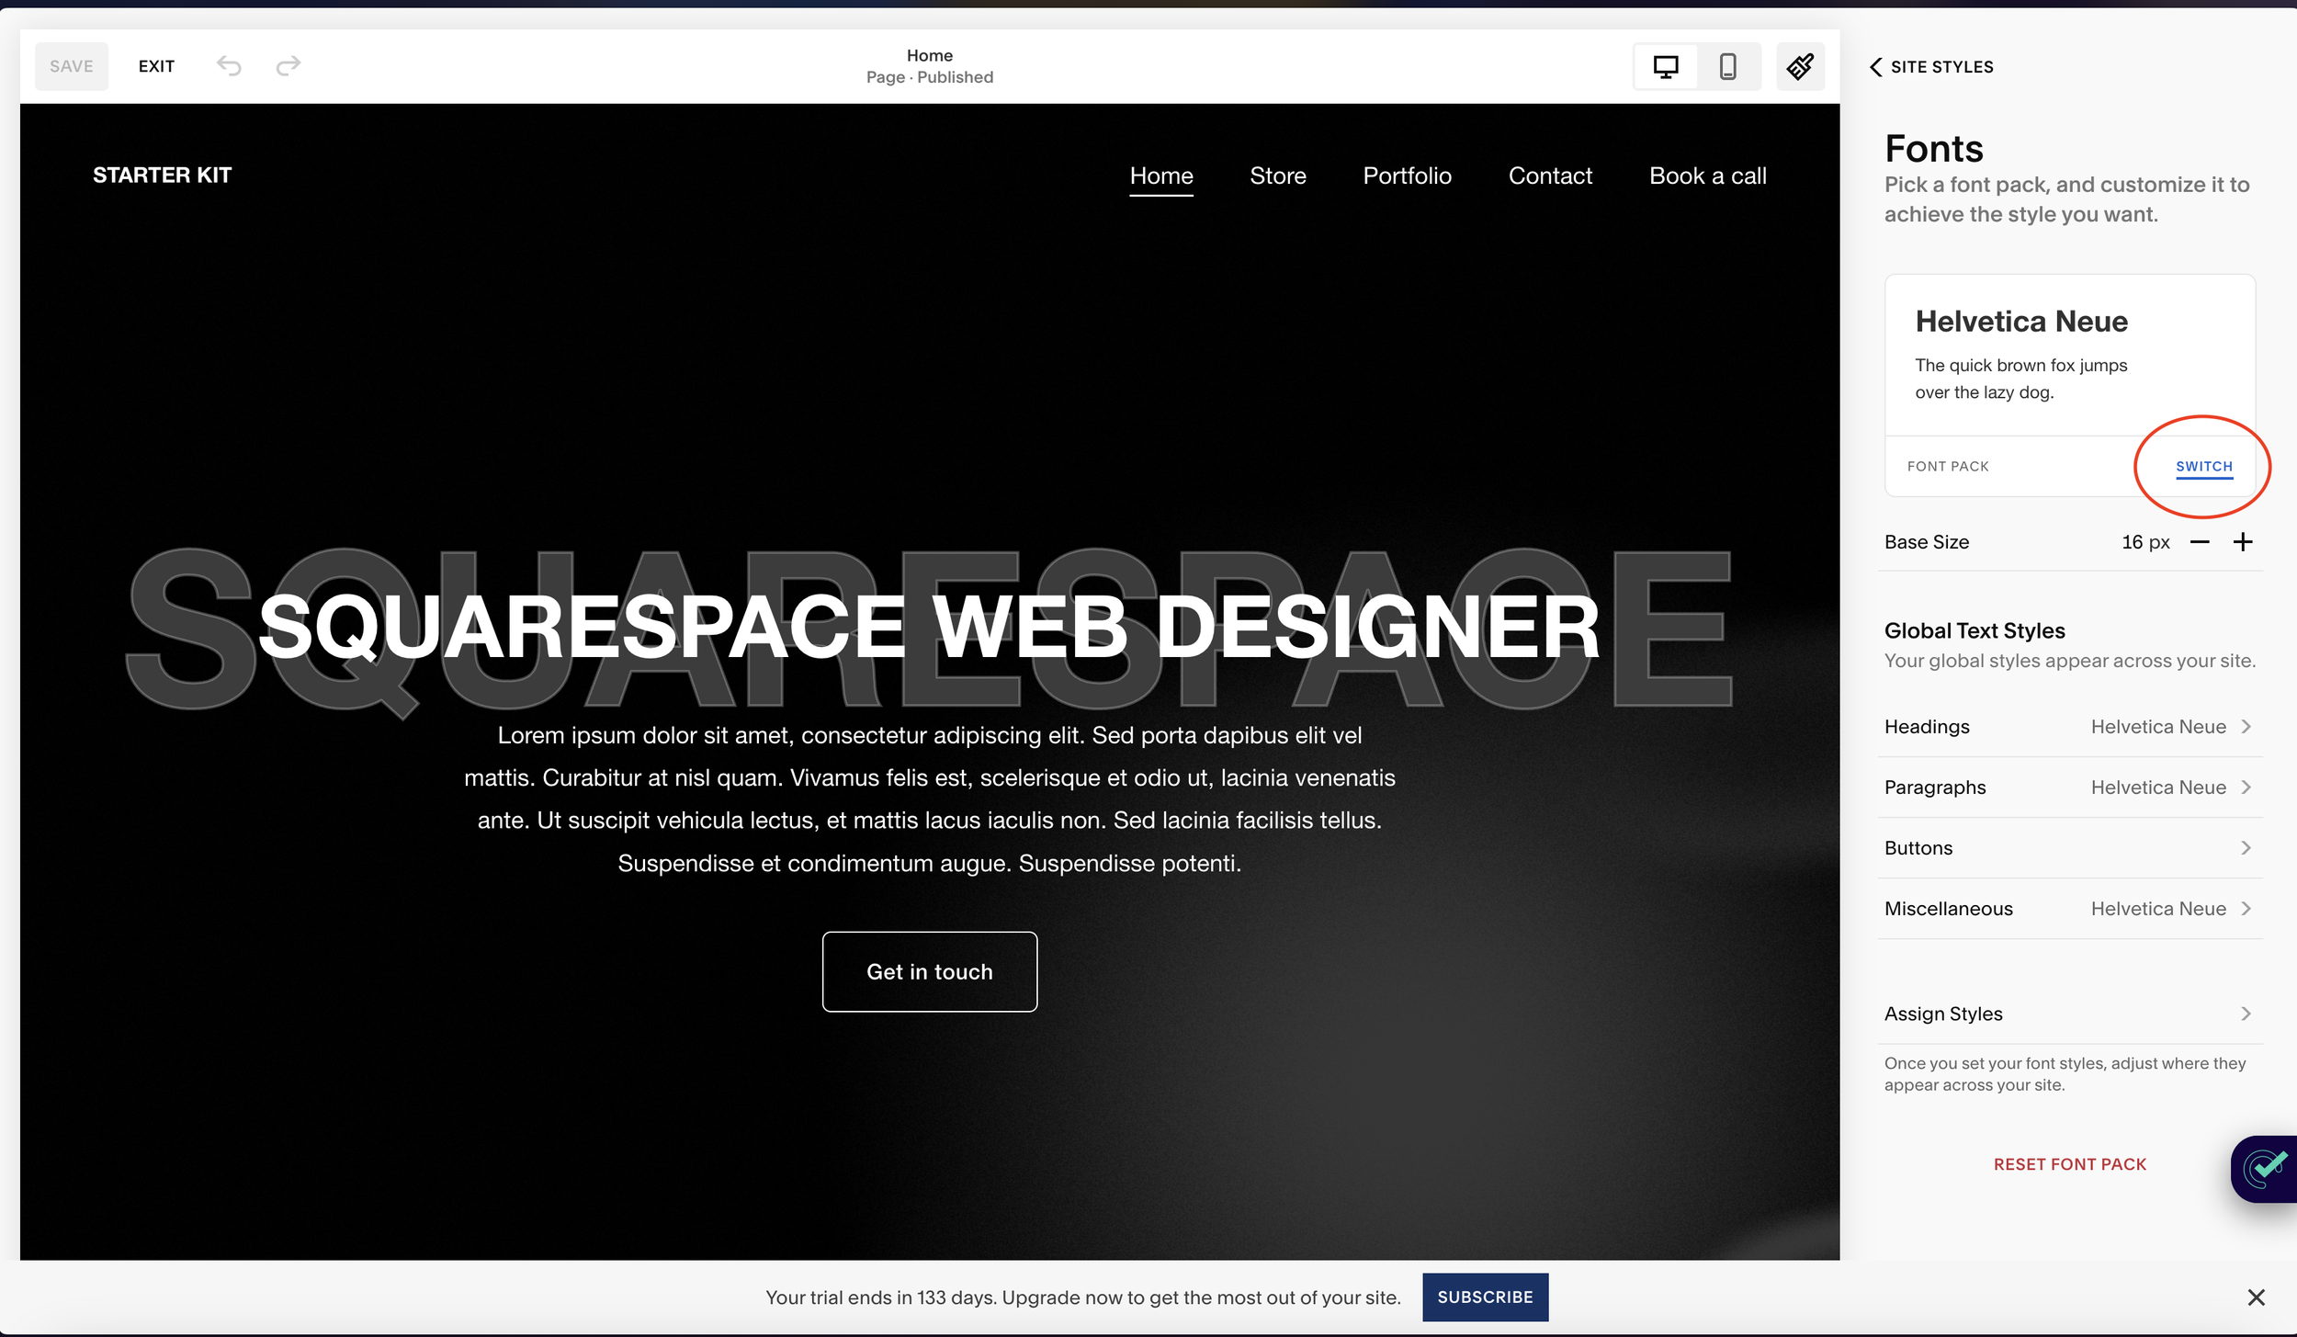Image resolution: width=2297 pixels, height=1337 pixels.
Task: Open Buttons text style options
Action: pos(2069,848)
